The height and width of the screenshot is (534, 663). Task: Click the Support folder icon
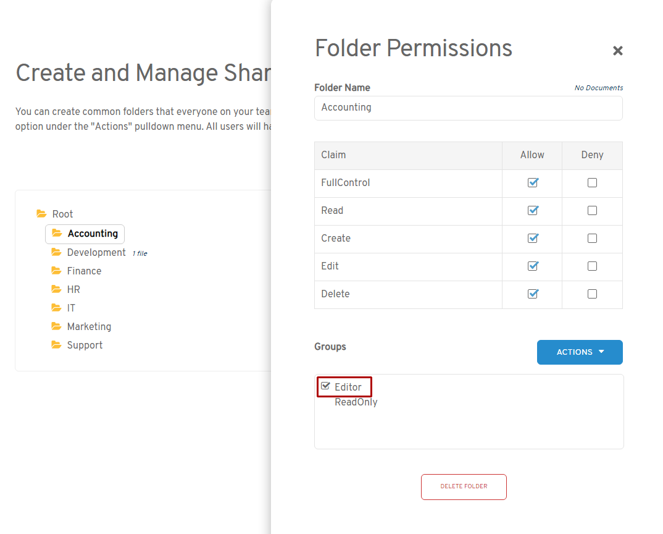click(x=56, y=345)
